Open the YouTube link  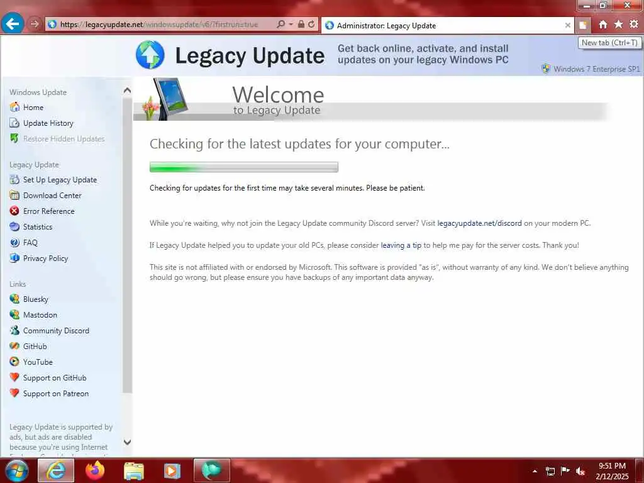click(x=38, y=362)
